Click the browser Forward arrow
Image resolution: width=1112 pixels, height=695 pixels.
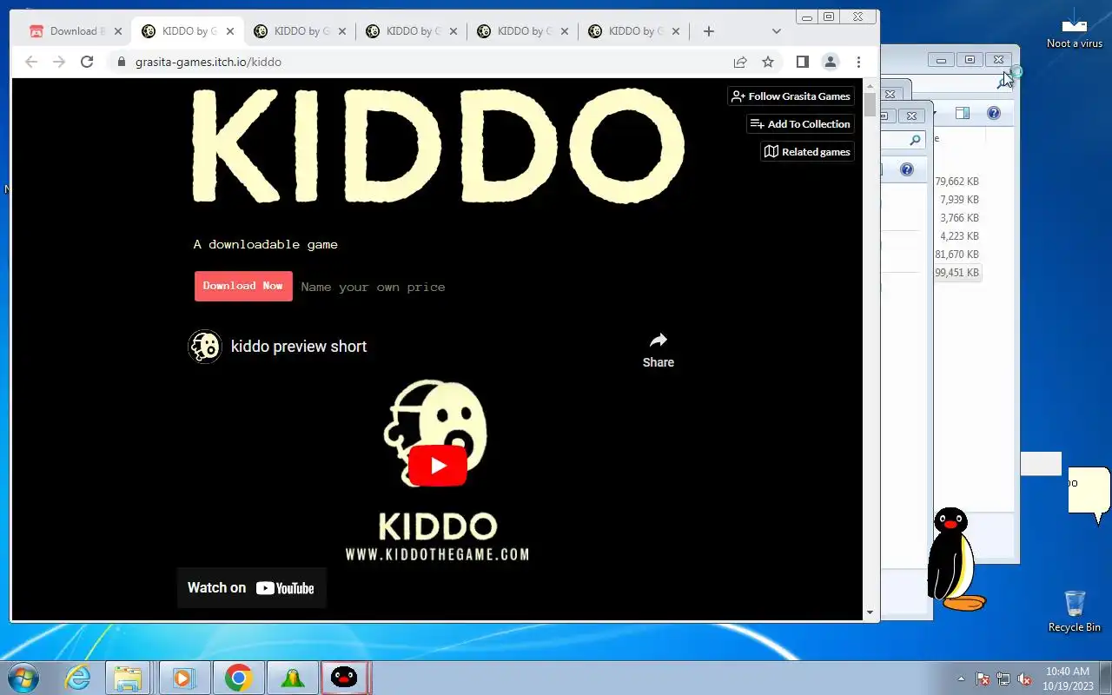tap(59, 62)
